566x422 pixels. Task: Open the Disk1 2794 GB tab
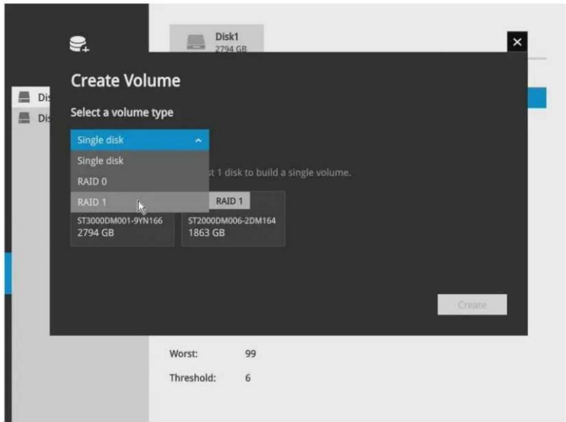coord(217,39)
